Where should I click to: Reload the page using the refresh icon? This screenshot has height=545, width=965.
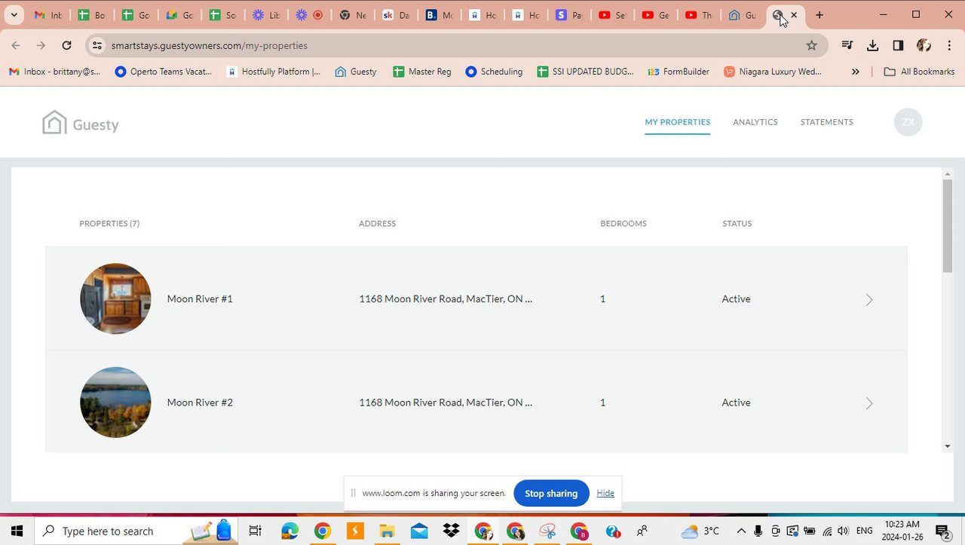(66, 45)
